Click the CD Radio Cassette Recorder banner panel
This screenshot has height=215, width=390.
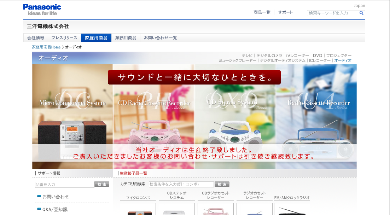click(x=154, y=116)
